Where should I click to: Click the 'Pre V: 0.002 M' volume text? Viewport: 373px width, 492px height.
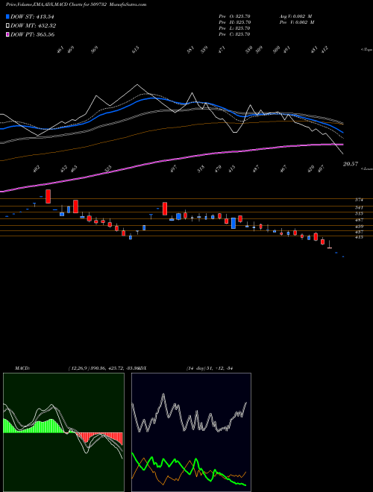(297, 22)
